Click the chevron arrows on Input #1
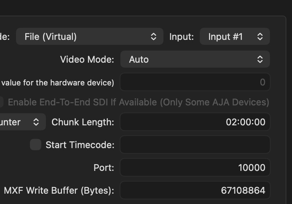 (260, 36)
